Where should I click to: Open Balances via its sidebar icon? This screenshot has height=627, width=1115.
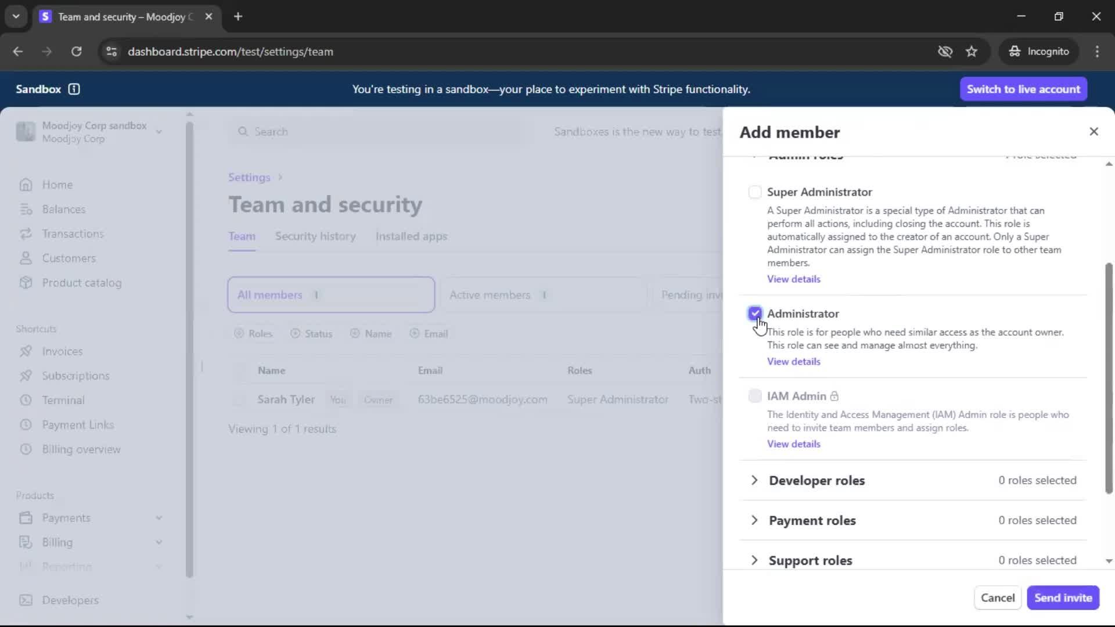[26, 209]
